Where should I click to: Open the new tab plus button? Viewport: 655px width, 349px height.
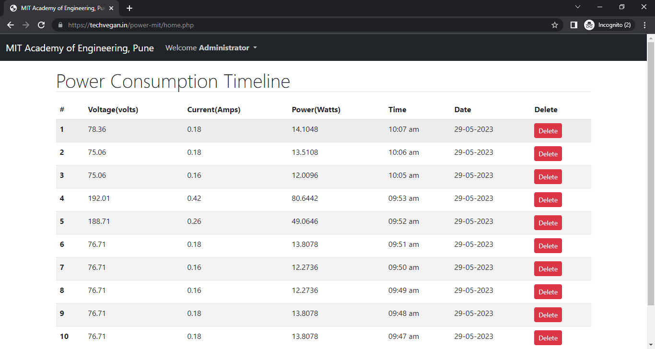click(129, 8)
